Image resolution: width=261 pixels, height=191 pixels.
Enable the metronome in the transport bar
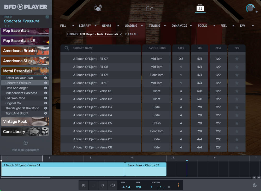point(178,185)
